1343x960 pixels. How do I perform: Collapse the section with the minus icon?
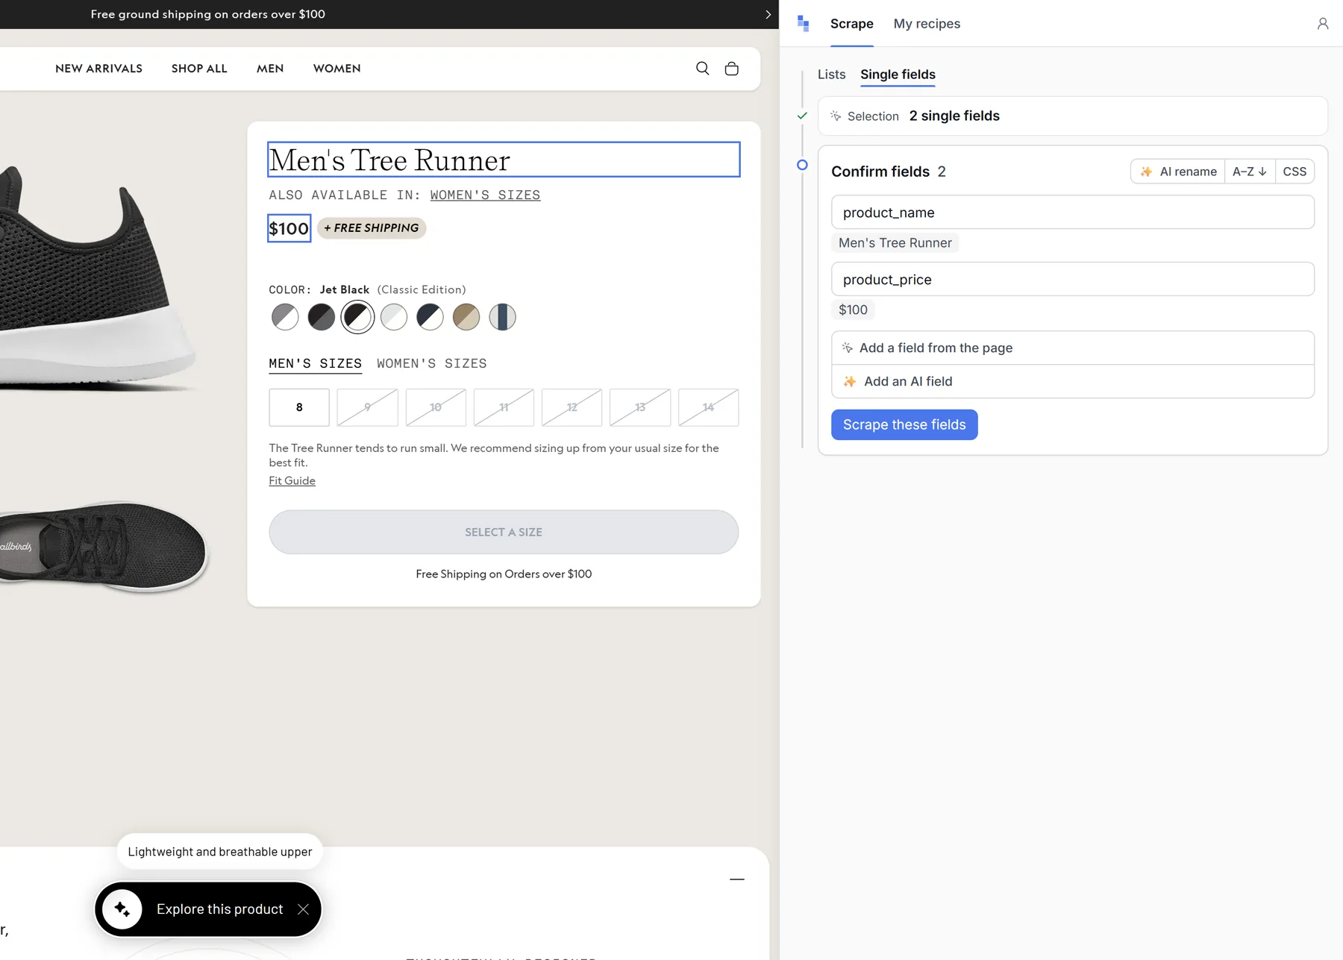[x=737, y=879]
